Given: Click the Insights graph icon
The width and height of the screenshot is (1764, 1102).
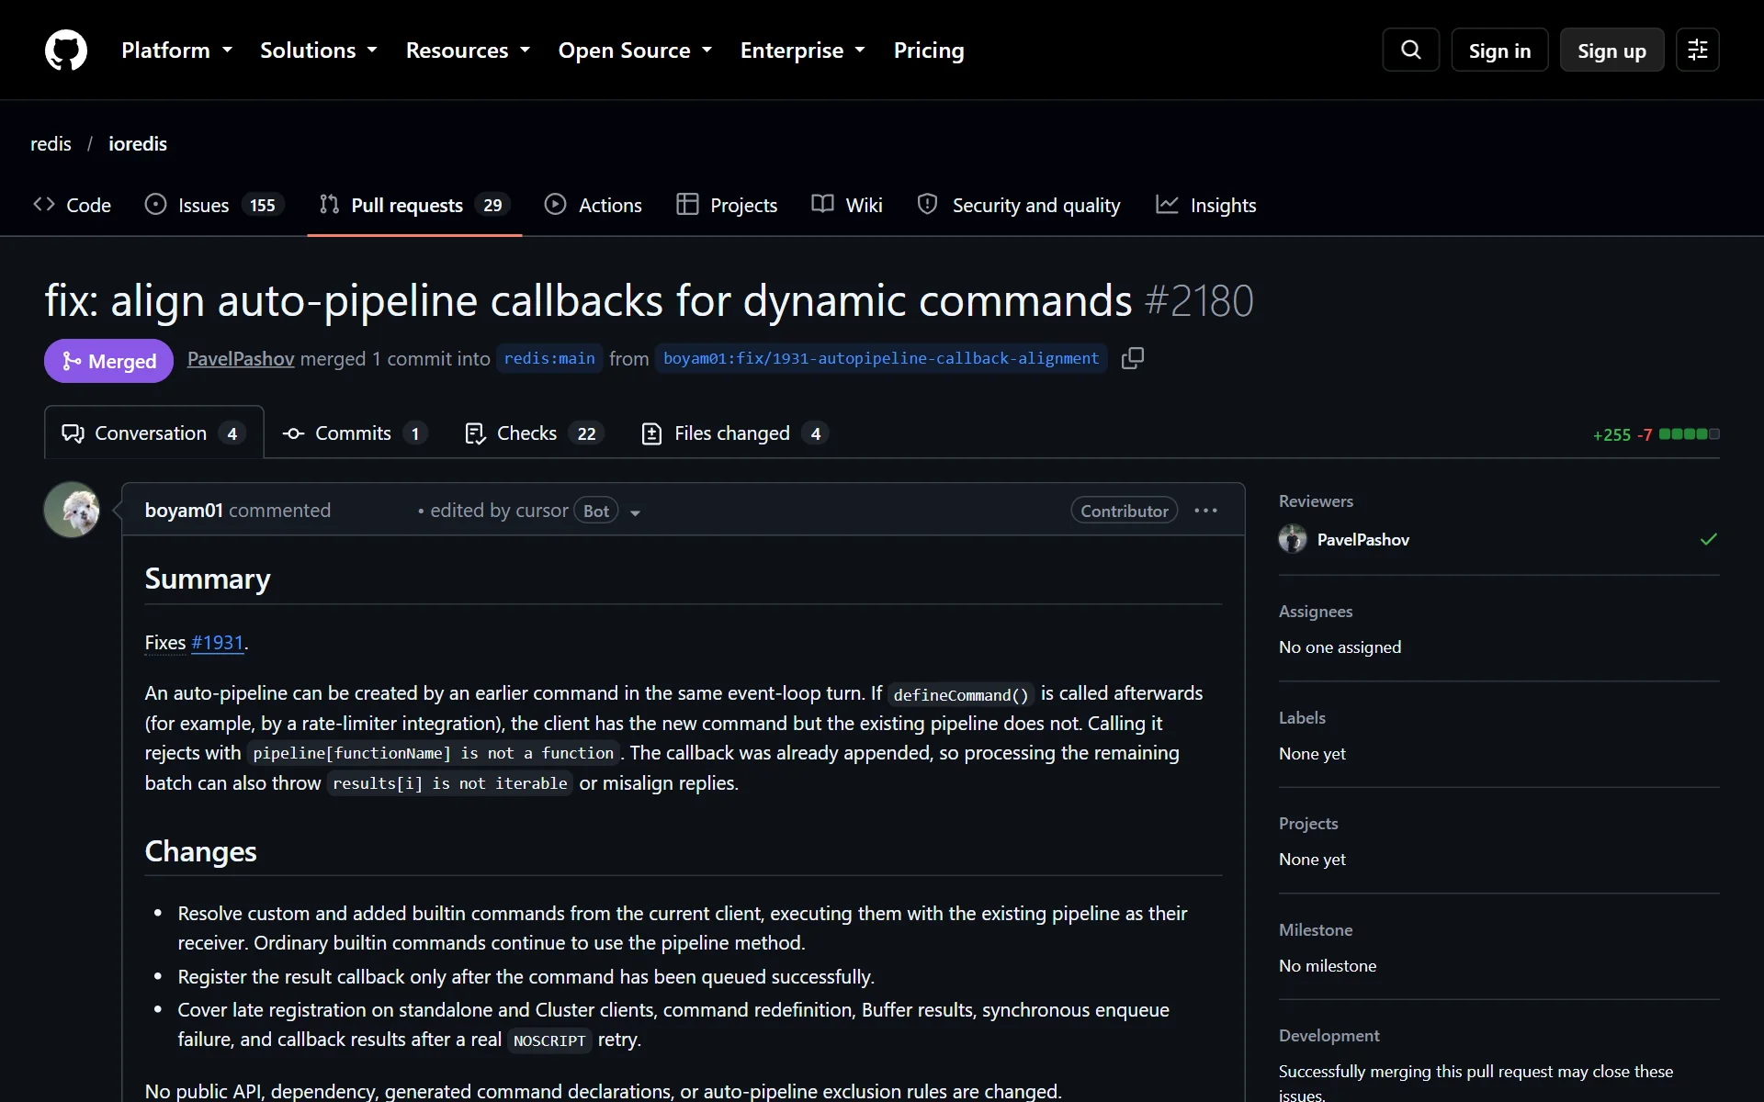Looking at the screenshot, I should [1167, 205].
